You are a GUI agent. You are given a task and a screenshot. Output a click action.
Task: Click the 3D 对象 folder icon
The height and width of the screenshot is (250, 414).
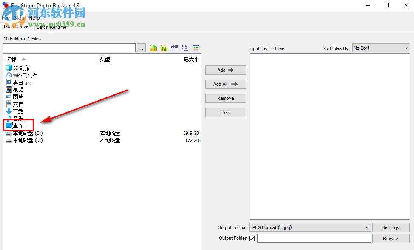click(x=9, y=68)
